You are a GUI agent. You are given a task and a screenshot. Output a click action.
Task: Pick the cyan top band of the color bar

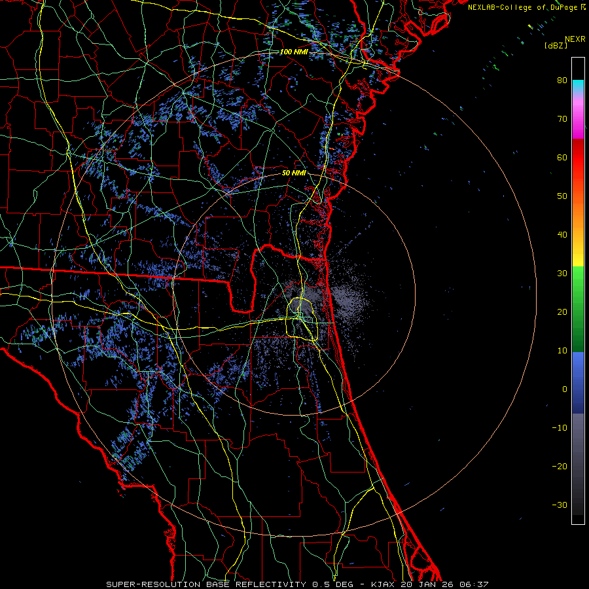click(578, 87)
